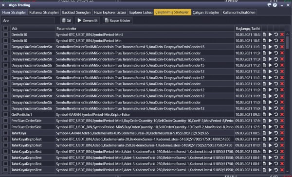
Task: Click the Devam Et button
Action: point(88,20)
